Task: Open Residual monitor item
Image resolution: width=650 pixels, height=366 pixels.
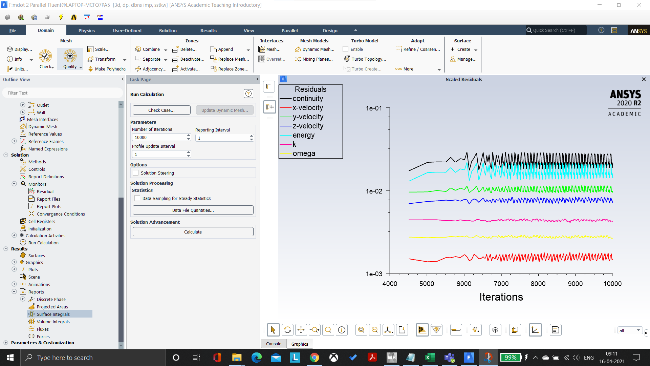Action: coord(45,191)
